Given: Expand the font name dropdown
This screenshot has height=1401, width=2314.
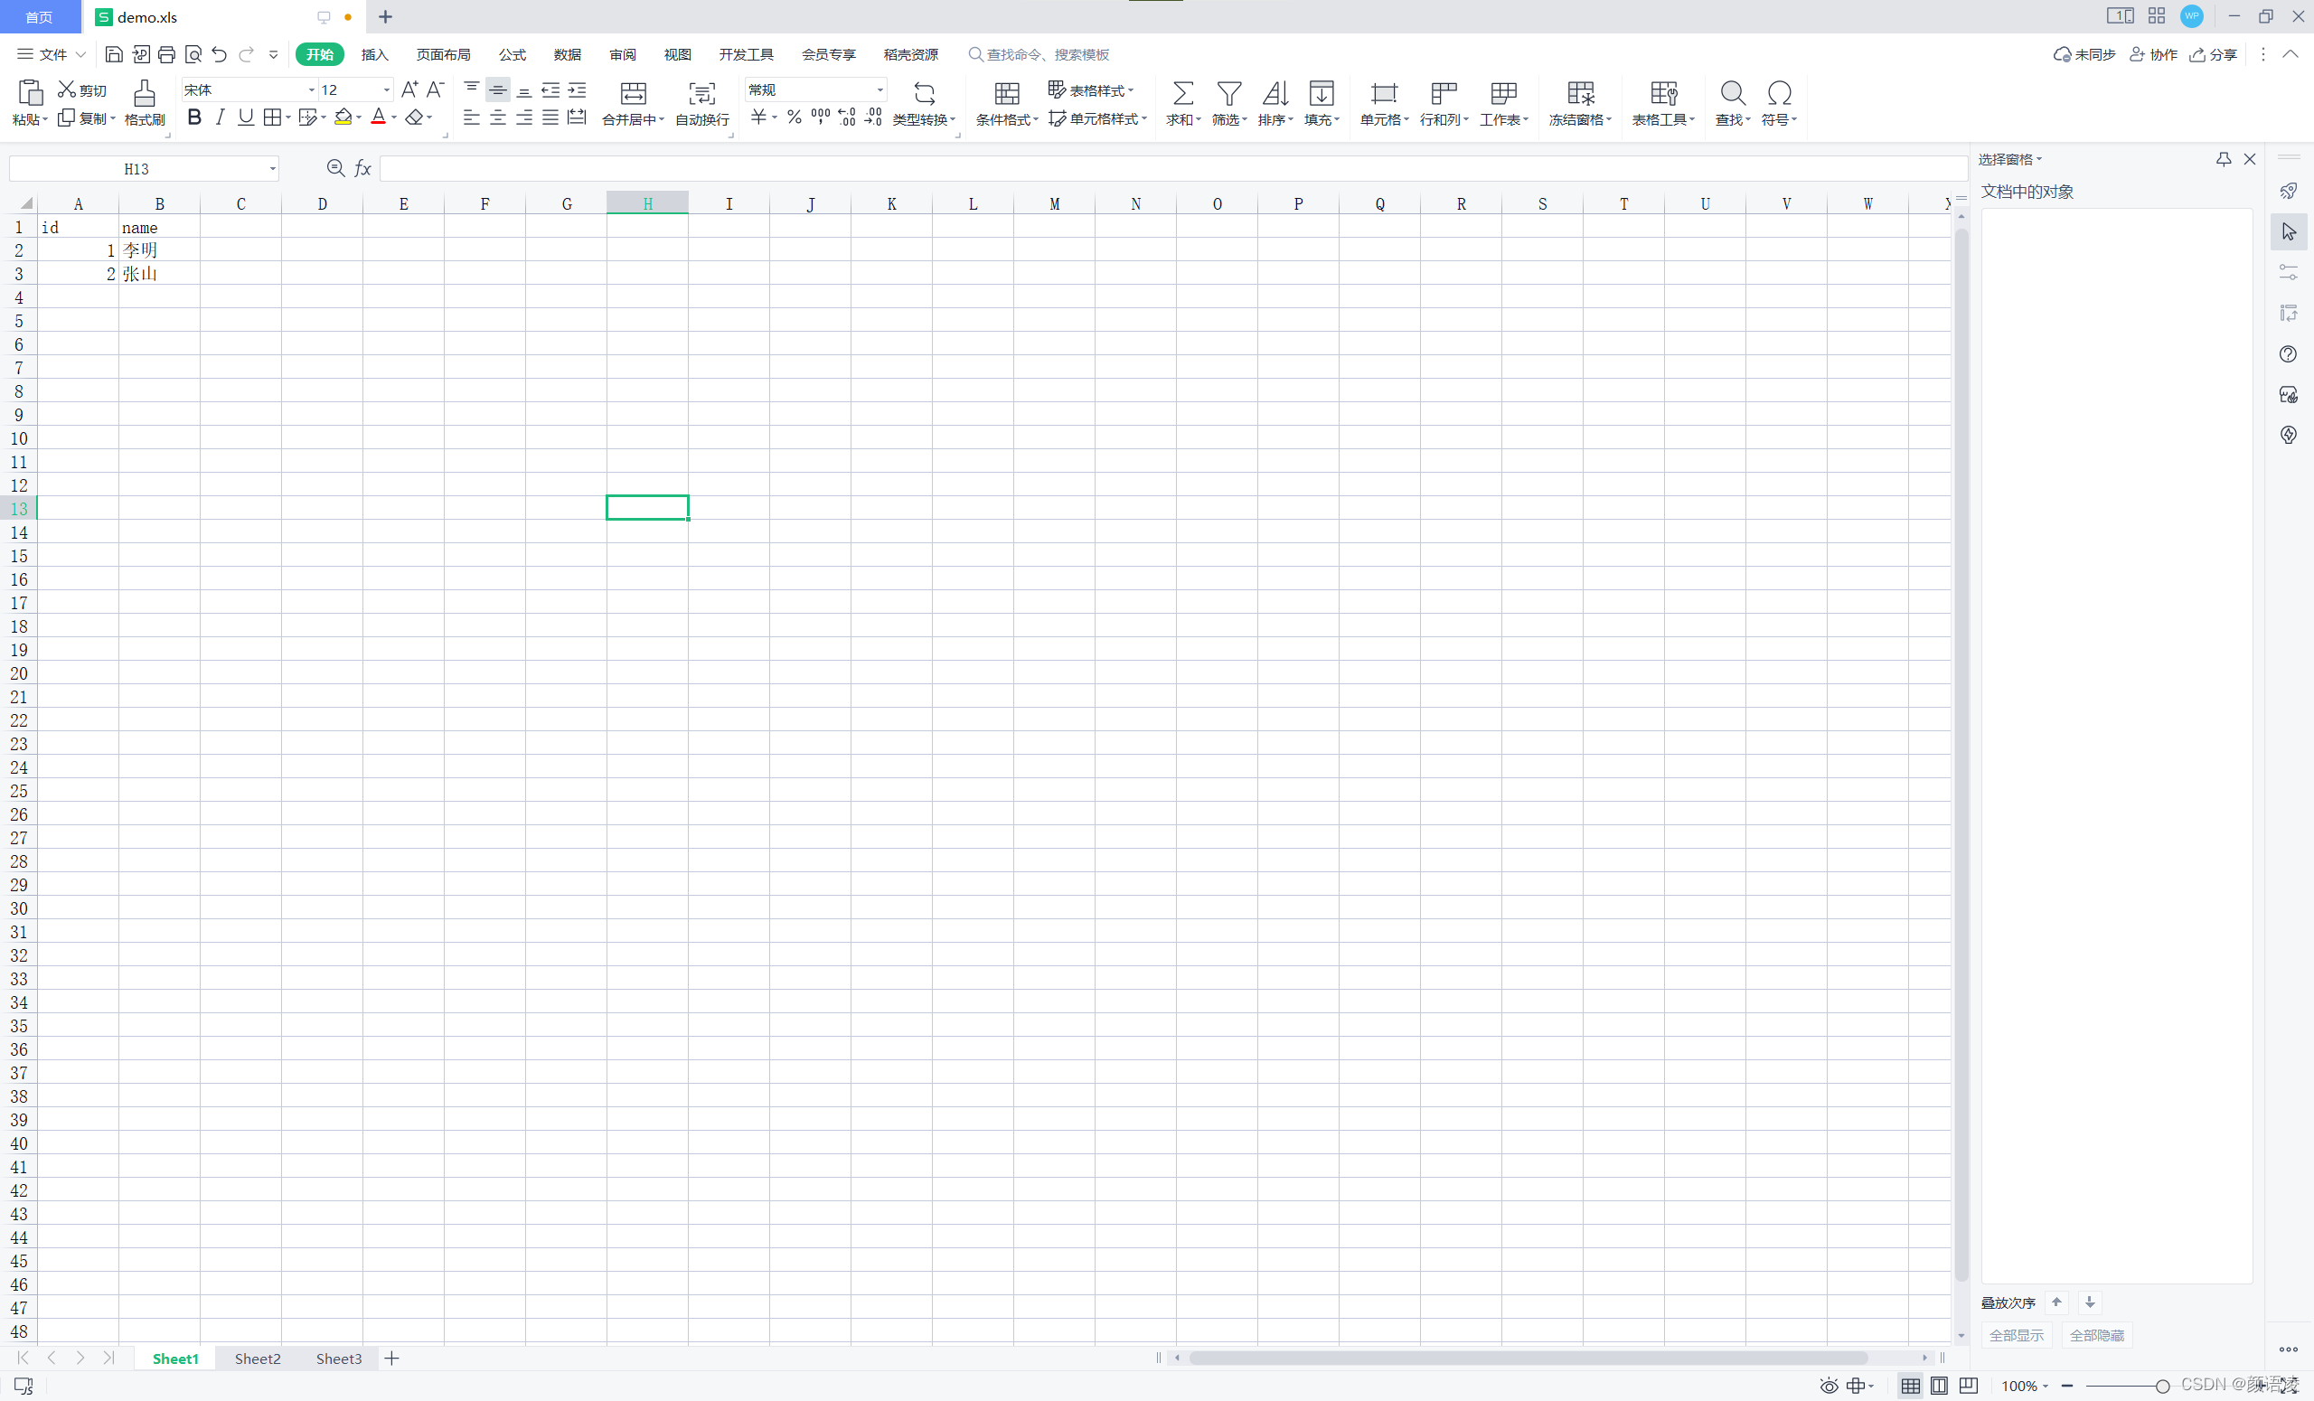Looking at the screenshot, I should tap(311, 90).
